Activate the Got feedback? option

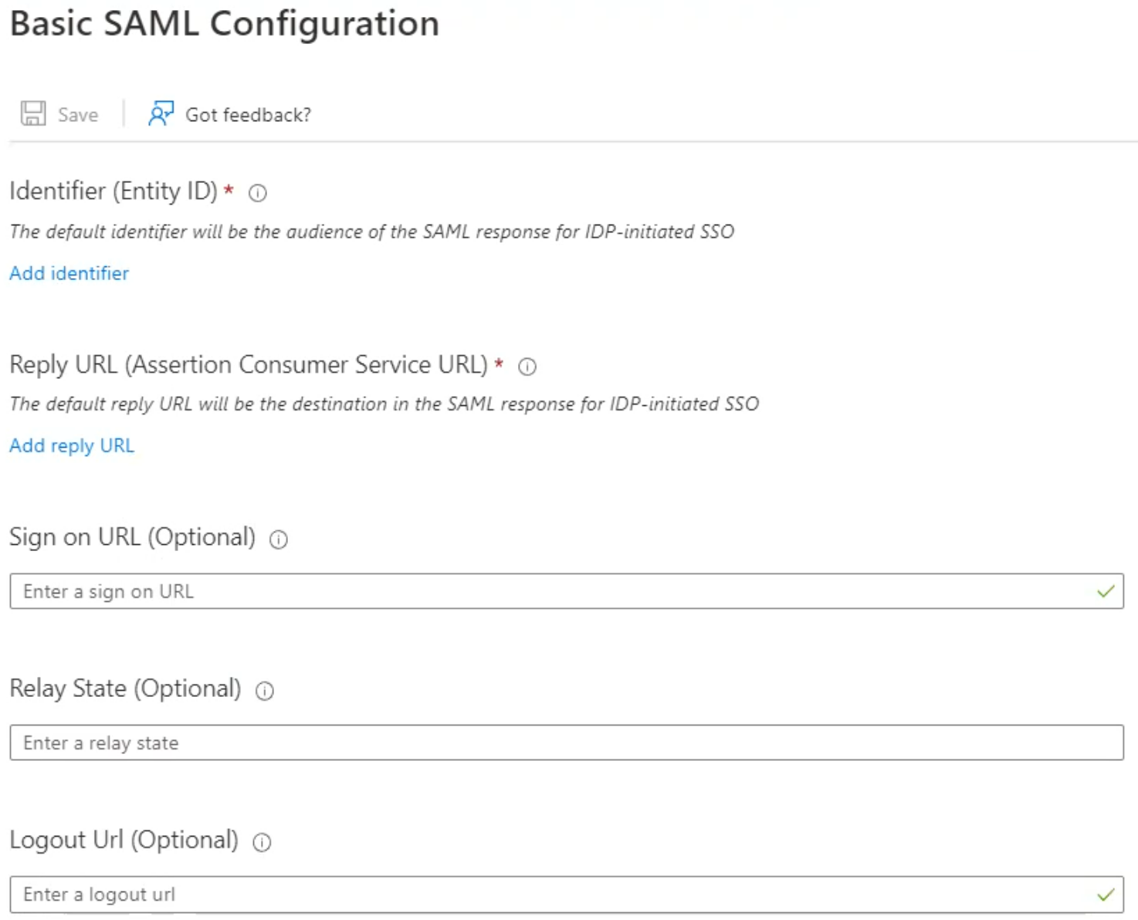pyautogui.click(x=247, y=114)
